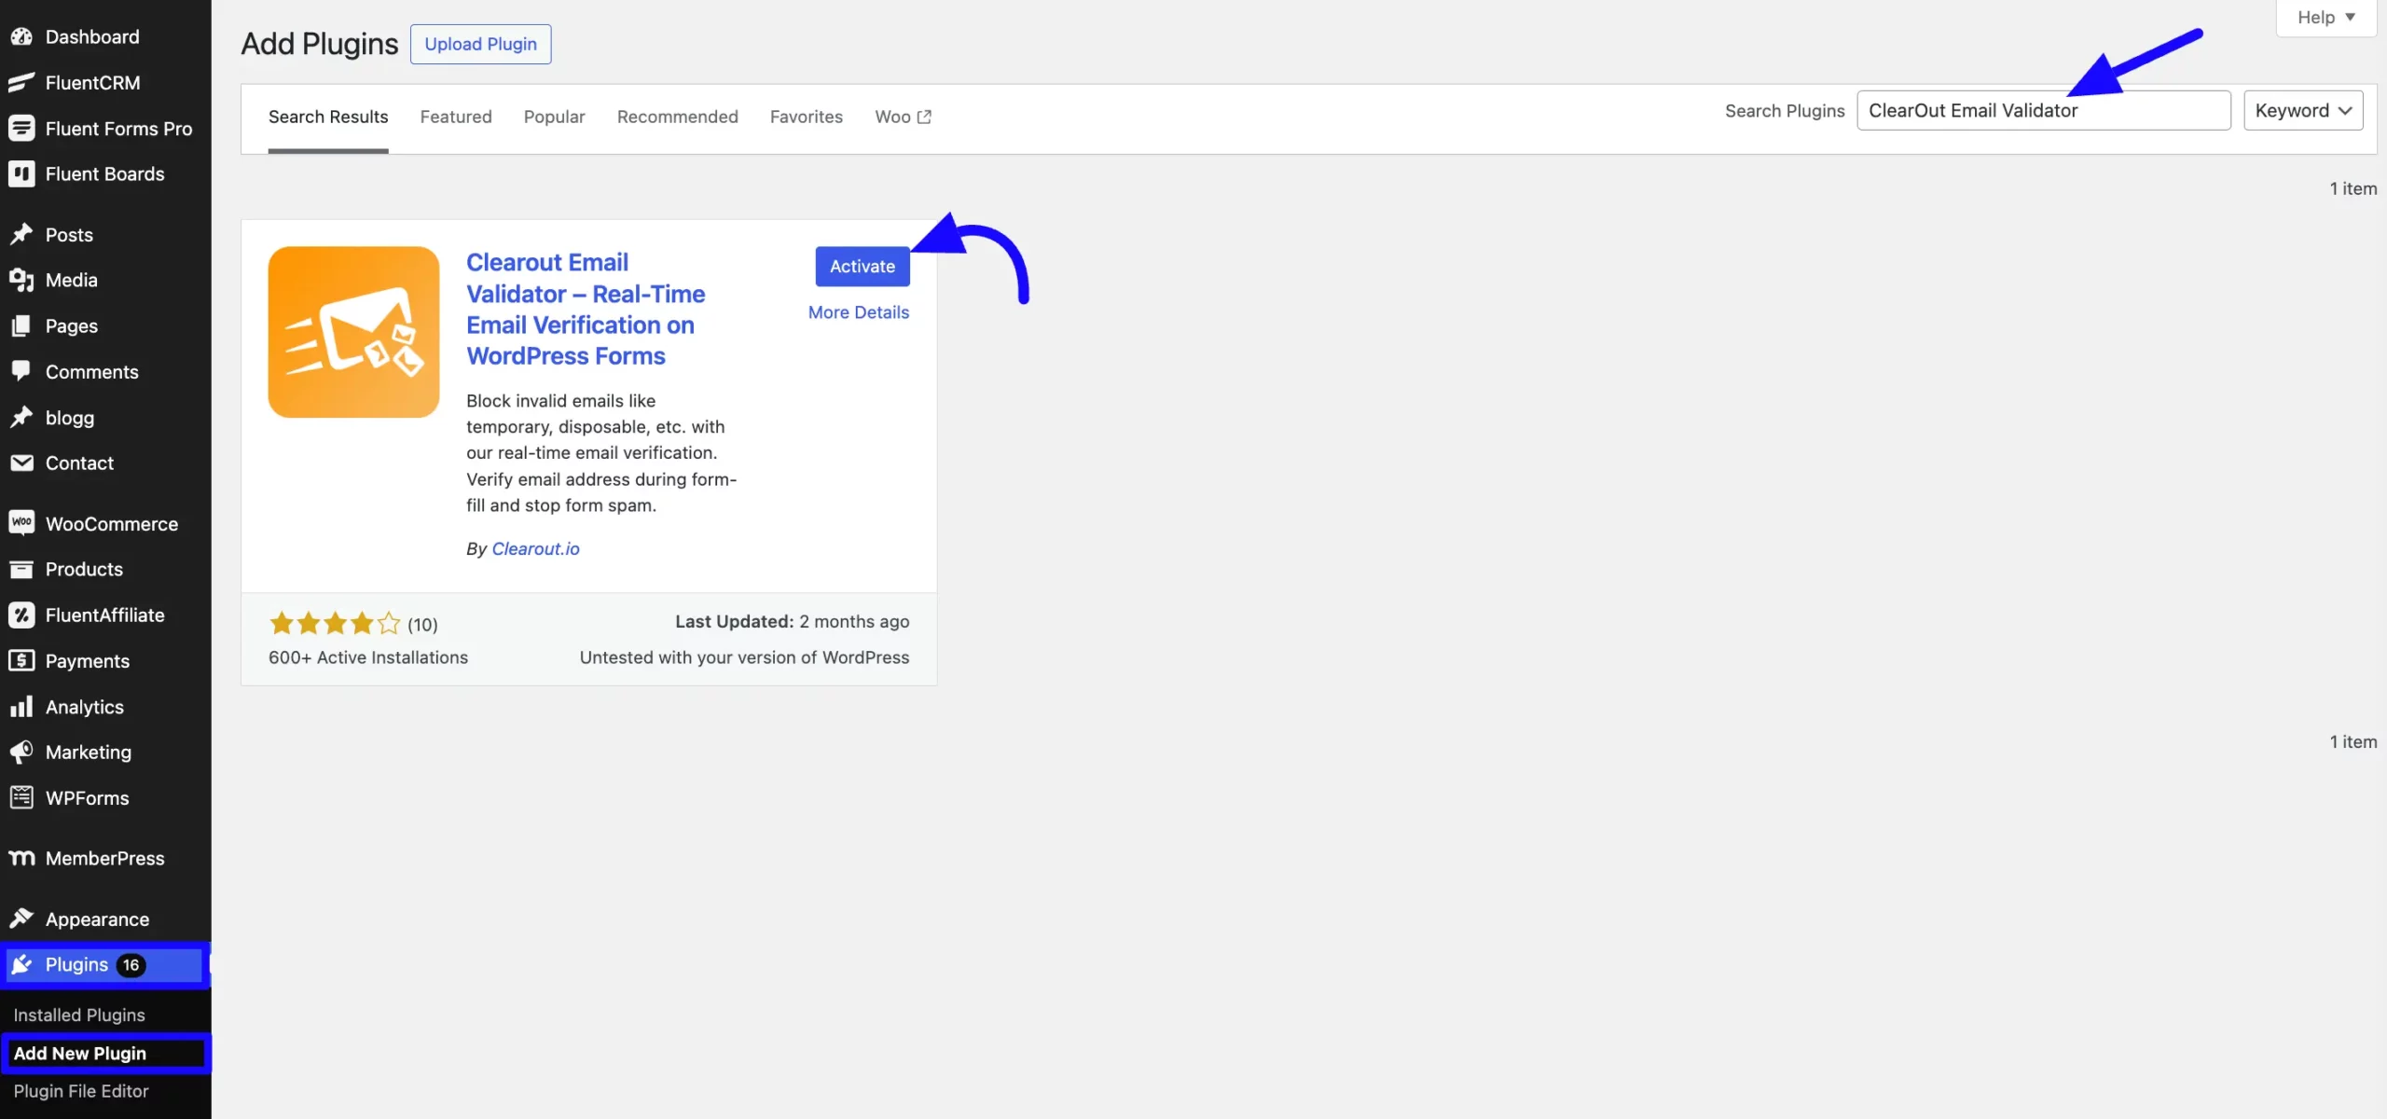Click the Posts pin icon

click(21, 235)
